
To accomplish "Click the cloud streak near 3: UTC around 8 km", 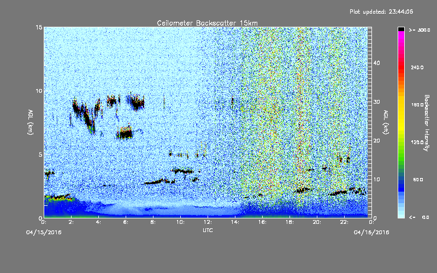I will [x=86, y=117].
